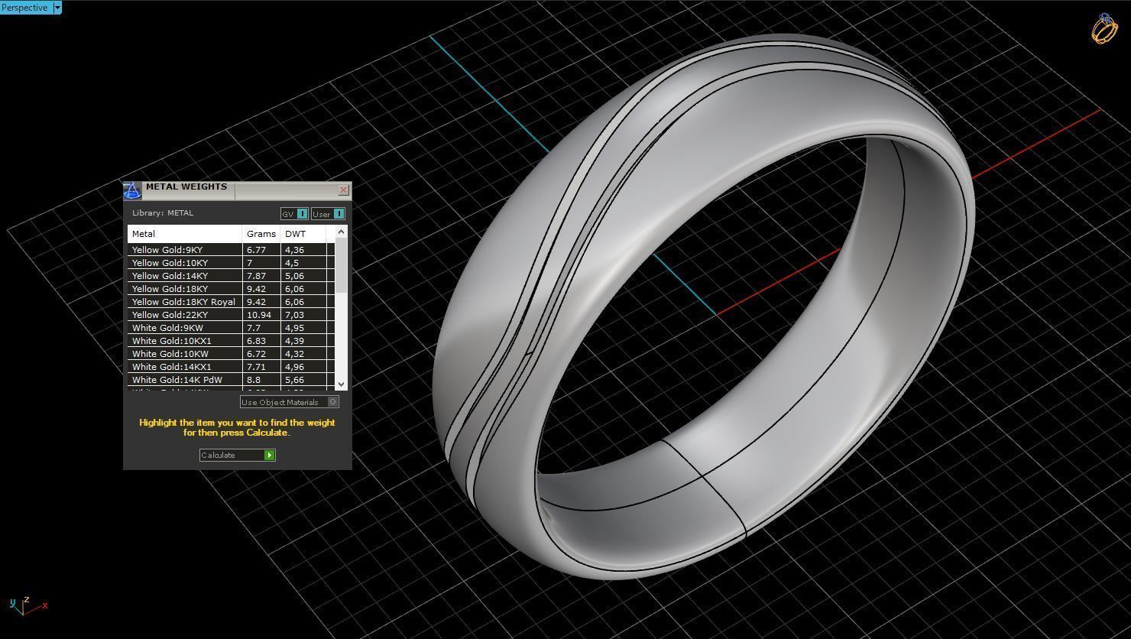Select the Yellow Gold:14KY row
Viewport: 1131px width, 639px height.
231,276
